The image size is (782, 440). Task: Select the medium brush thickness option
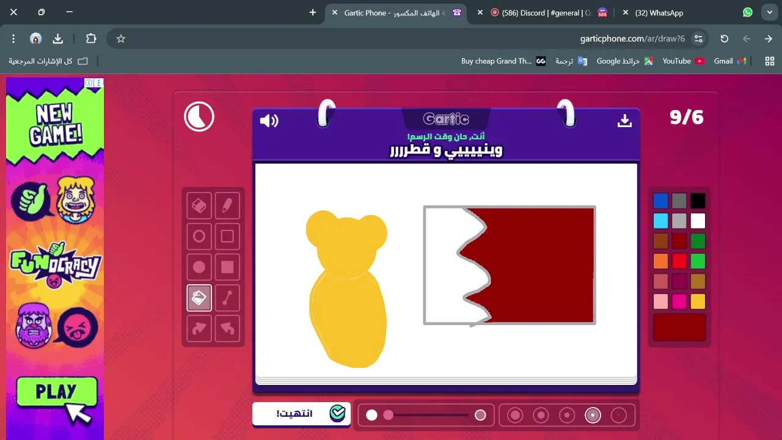tap(567, 416)
